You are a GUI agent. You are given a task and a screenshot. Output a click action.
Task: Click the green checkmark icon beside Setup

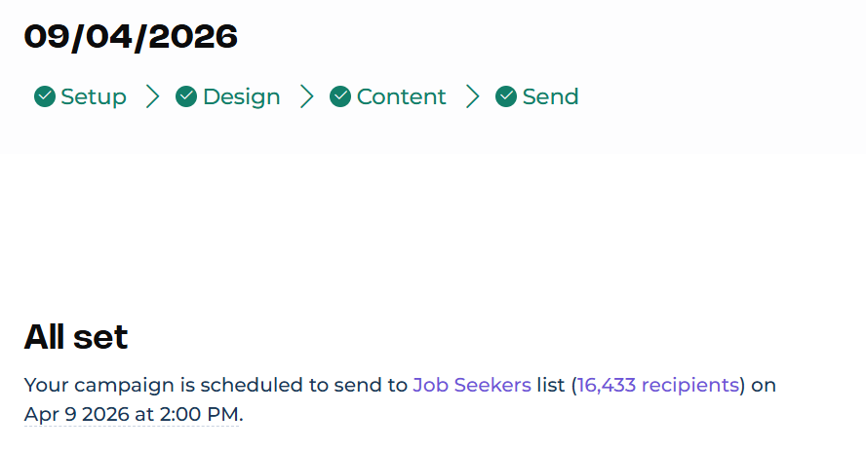(44, 96)
